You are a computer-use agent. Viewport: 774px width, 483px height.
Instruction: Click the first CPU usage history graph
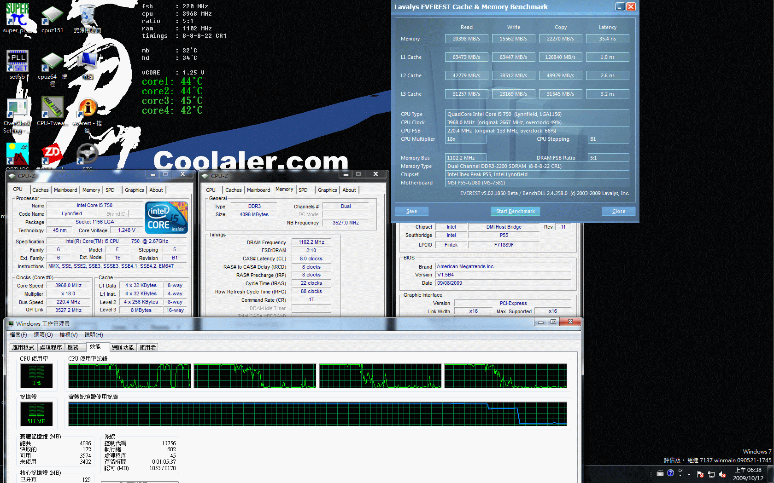pyautogui.click(x=129, y=376)
